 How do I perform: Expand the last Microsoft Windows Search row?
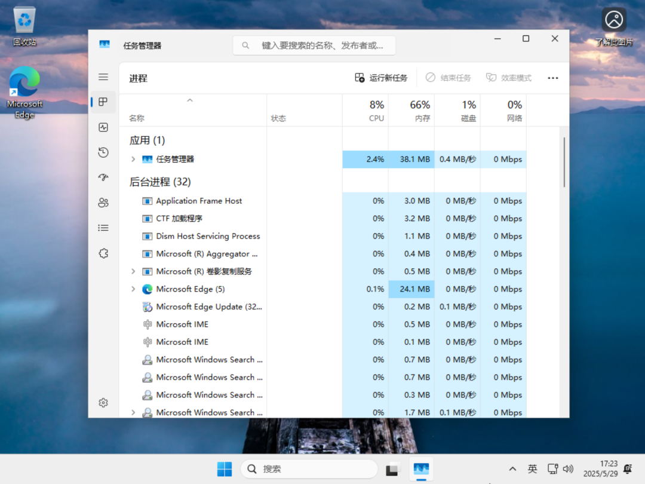[133, 412]
